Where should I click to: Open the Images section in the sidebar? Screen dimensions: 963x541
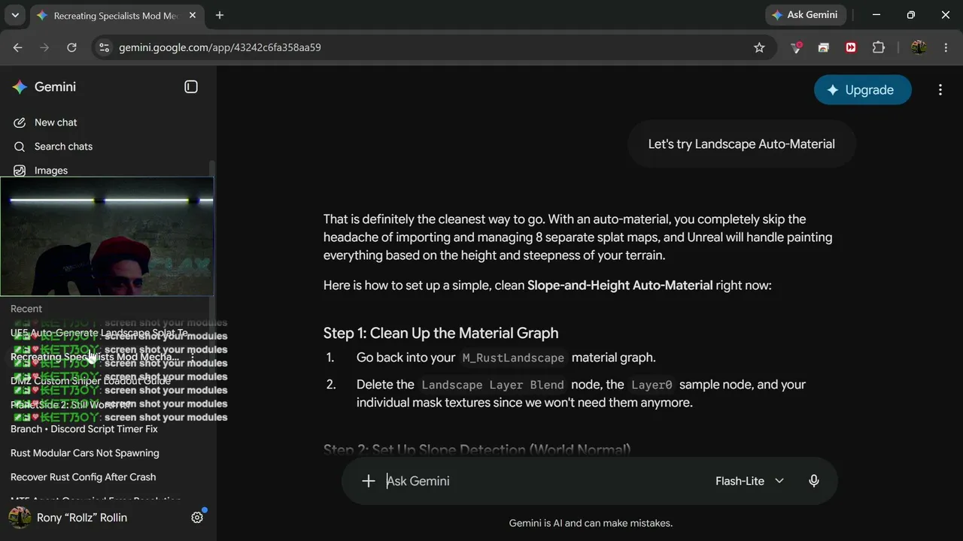(41, 171)
